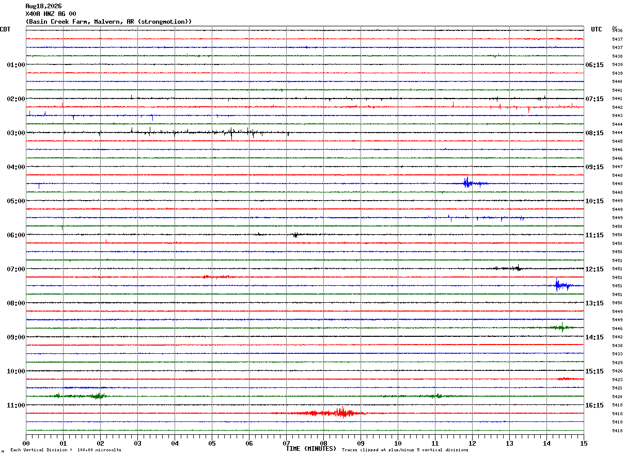
Task: Click the 12:15 UTC time label
Action: click(594, 269)
